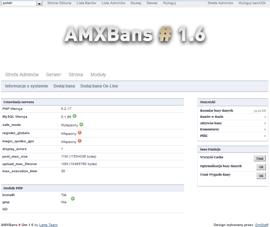The height and width of the screenshot is (227, 270).
Task: Click the AMXBans # 1.6 logo
Action: pyautogui.click(x=135, y=34)
